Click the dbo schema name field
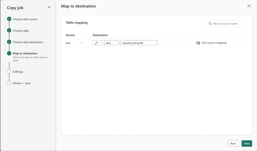The height and width of the screenshot is (151, 257). pos(111,43)
